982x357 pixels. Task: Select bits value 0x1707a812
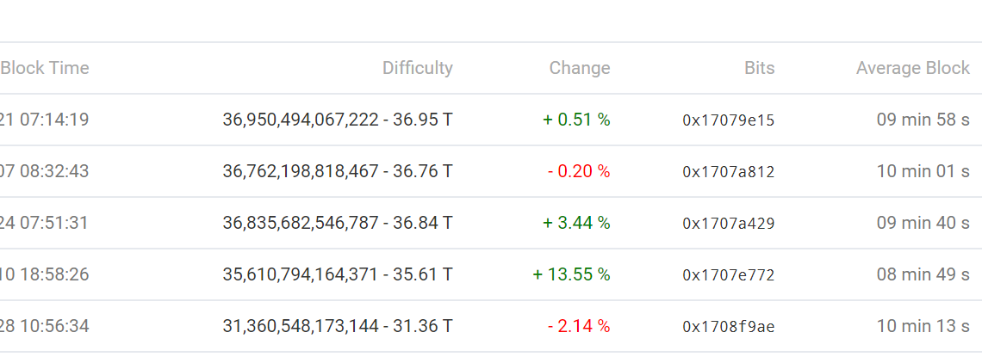(729, 172)
